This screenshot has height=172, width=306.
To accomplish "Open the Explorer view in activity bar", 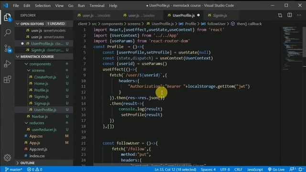I will 7,17.
